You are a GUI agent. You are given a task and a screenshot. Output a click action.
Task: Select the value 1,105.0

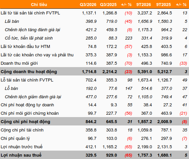[145, 97]
